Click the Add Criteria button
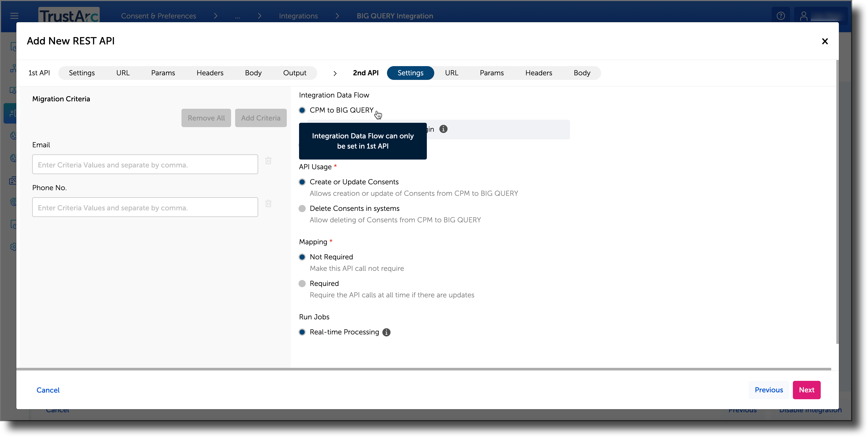This screenshot has width=868, height=437. tap(261, 118)
